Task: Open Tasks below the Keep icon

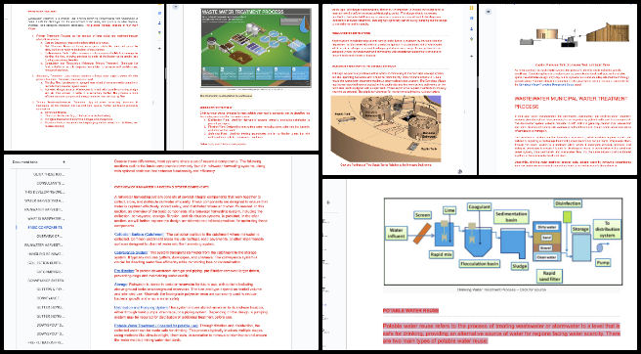Action: (x=471, y=19)
